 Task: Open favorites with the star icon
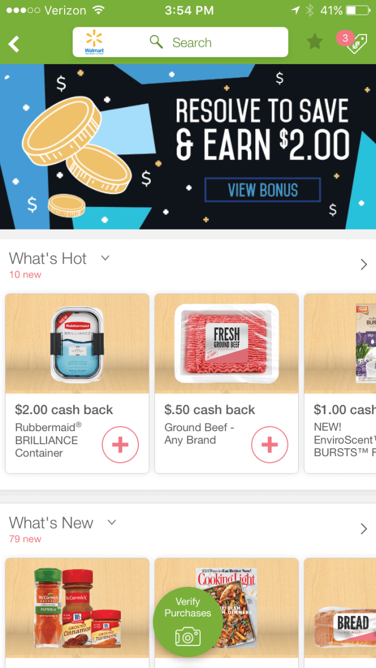(315, 42)
